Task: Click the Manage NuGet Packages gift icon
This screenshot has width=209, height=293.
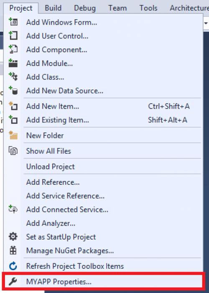Action: (13, 250)
